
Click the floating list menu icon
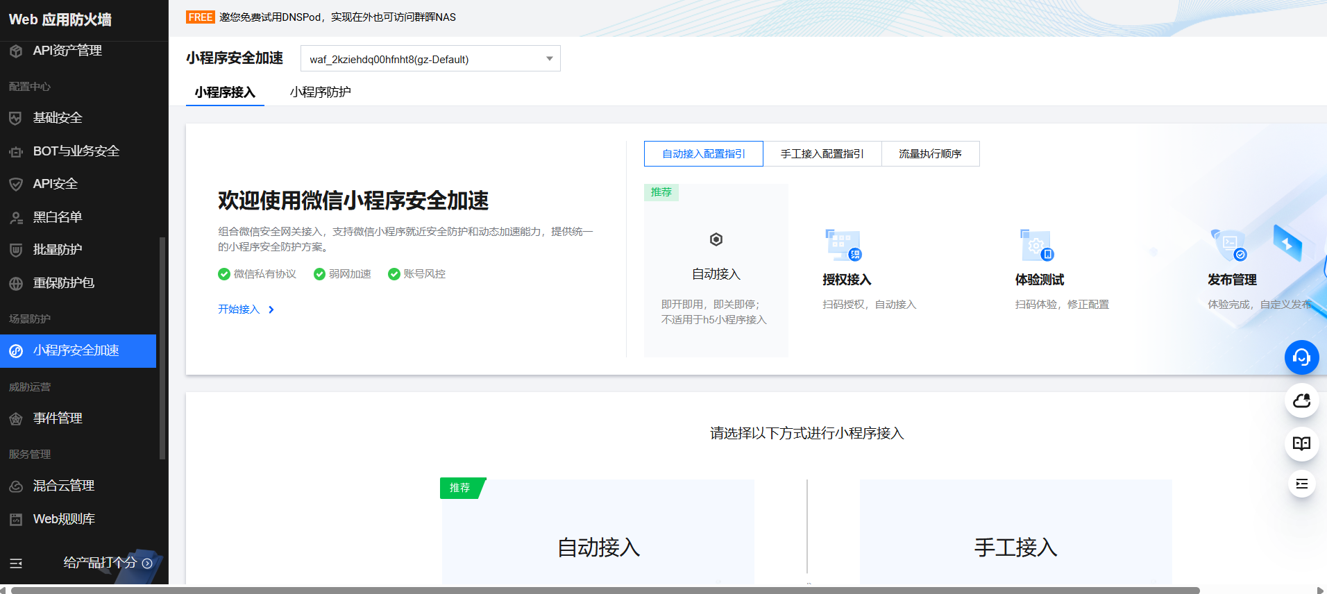tap(1301, 484)
